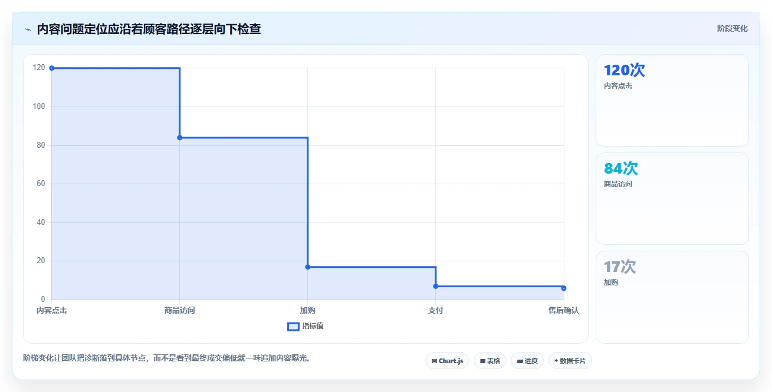Click the y-axis label 80
The image size is (772, 392).
[41, 145]
